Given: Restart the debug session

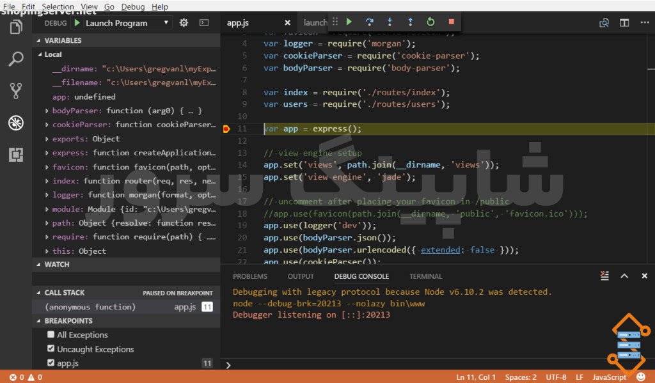Looking at the screenshot, I should [430, 22].
